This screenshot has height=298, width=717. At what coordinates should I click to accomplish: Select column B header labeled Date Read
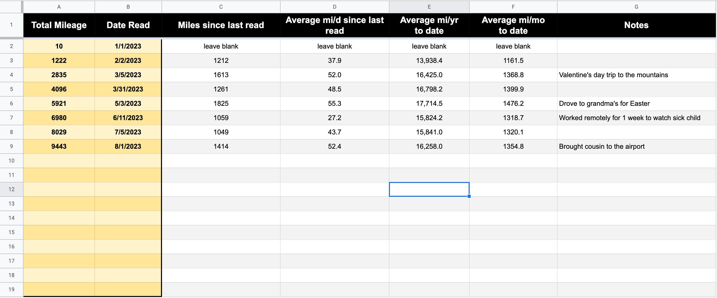coord(128,7)
